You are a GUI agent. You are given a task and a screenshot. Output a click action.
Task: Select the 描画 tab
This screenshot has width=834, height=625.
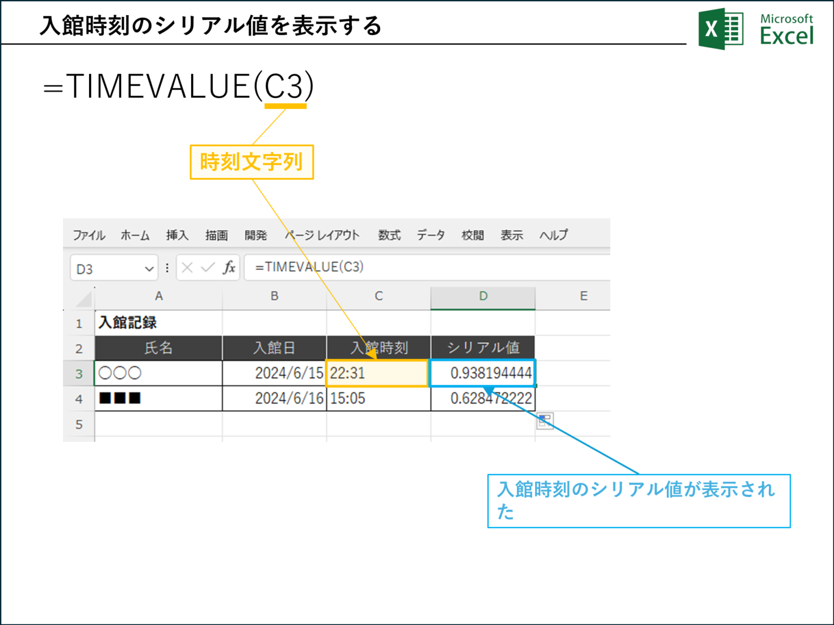(216, 235)
